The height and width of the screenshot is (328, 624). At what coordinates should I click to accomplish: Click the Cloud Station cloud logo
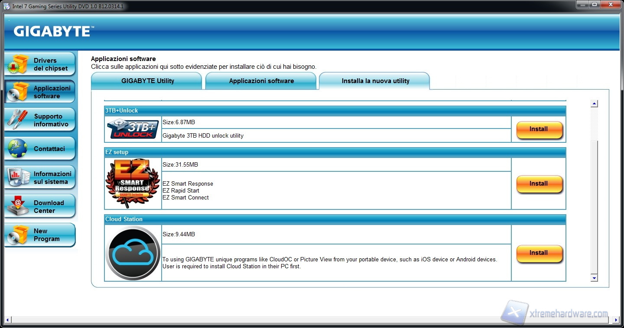pos(133,253)
